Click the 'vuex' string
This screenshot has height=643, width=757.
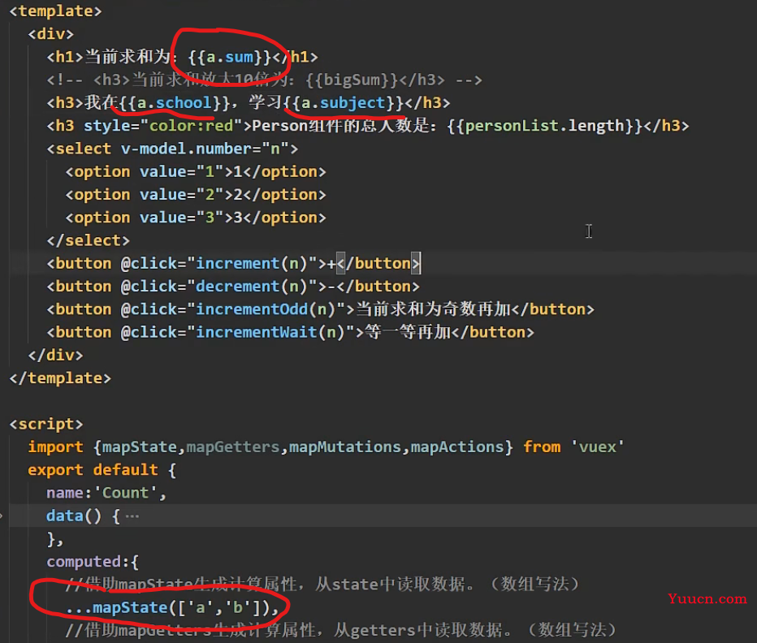(x=597, y=447)
